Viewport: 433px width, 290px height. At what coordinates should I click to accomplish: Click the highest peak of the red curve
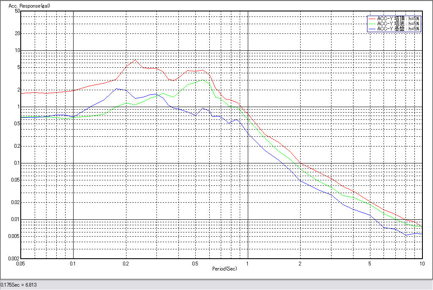coord(135,60)
